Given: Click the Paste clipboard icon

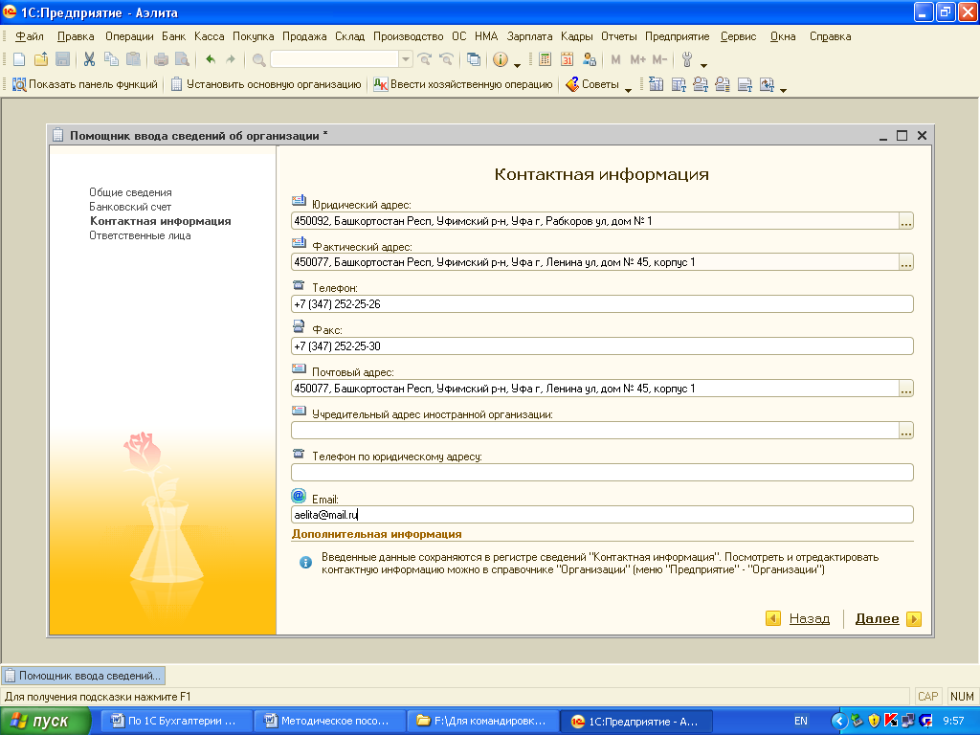Looking at the screenshot, I should click(x=133, y=59).
